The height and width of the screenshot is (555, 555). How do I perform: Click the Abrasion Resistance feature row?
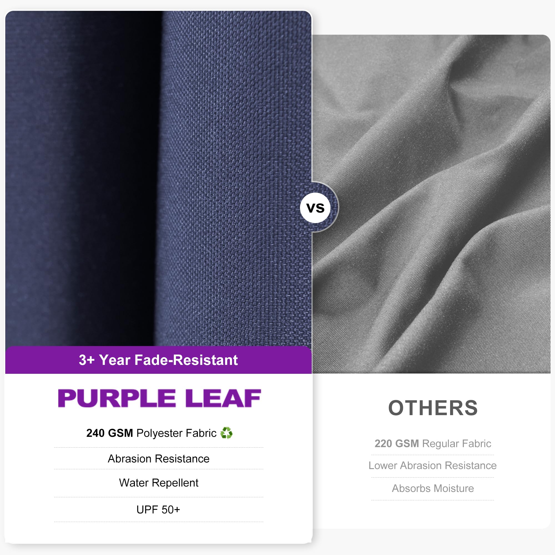(158, 459)
